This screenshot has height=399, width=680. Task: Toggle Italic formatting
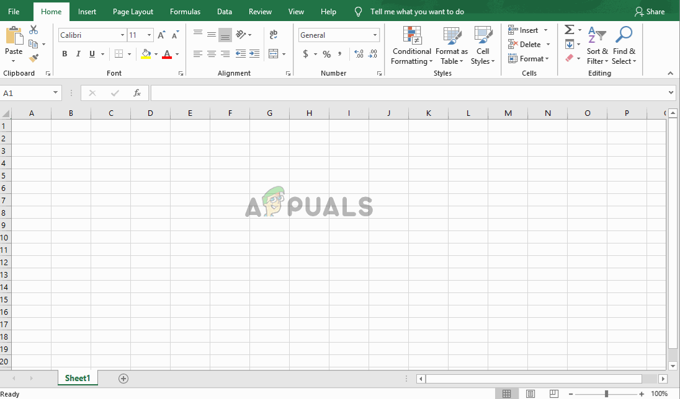tap(78, 54)
